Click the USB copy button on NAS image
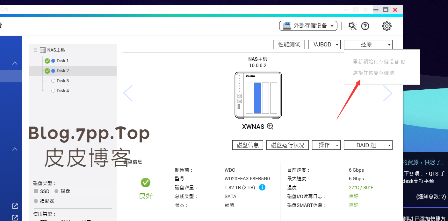The height and width of the screenshot is (221, 448). [x=240, y=101]
